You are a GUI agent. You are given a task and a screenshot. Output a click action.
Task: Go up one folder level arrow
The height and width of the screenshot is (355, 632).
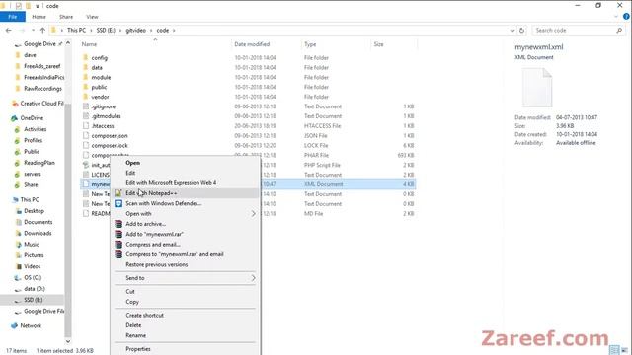pos(42,31)
